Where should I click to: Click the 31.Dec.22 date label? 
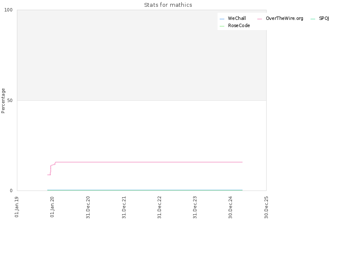tap(159, 207)
